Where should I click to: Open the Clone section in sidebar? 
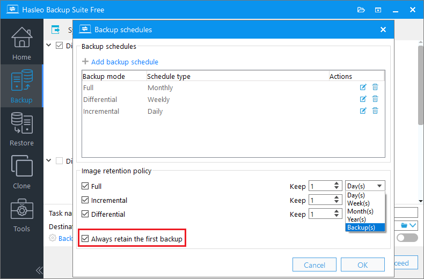(x=21, y=172)
